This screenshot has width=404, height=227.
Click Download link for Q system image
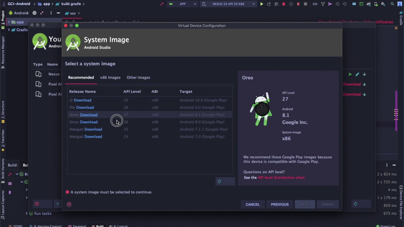(82, 100)
